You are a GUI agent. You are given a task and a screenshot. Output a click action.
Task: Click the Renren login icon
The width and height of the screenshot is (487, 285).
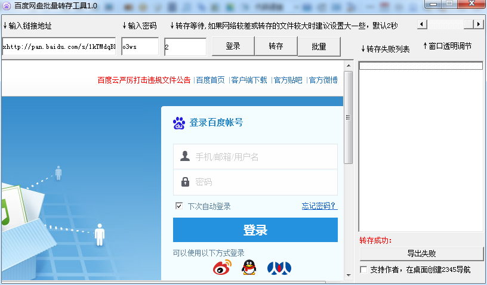coord(279,268)
